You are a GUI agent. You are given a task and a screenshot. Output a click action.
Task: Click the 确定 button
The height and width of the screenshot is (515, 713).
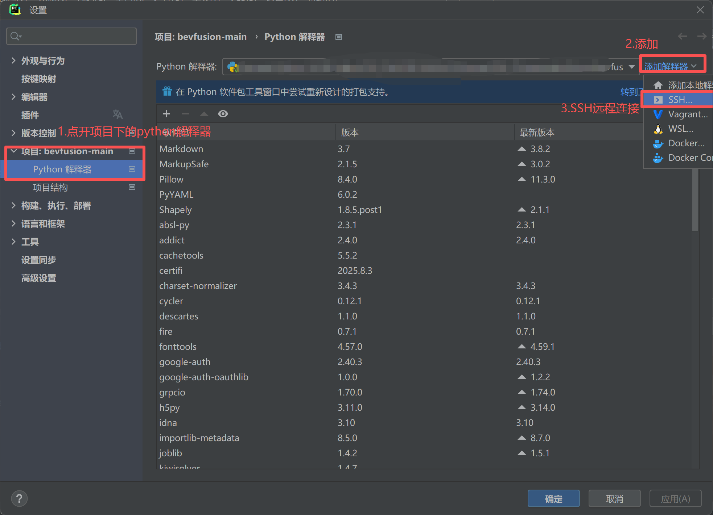click(553, 499)
